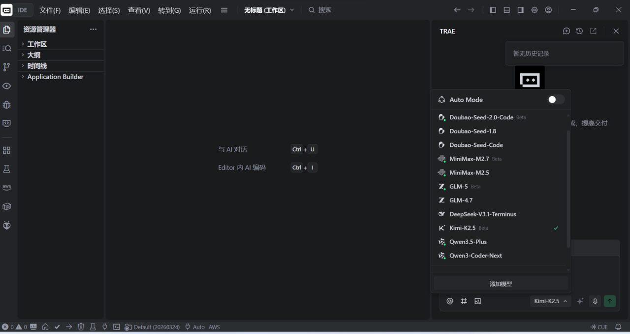
Task: Toggle the primary sidebar layout icon
Action: 493,10
